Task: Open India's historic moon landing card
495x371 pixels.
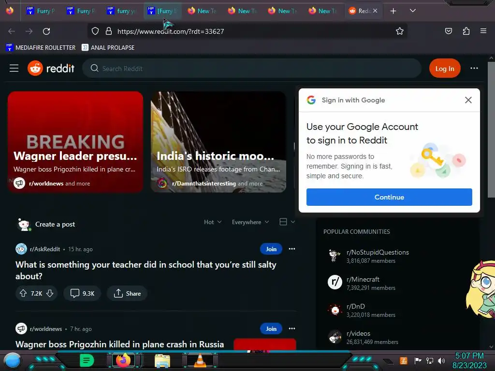Action: tap(218, 142)
